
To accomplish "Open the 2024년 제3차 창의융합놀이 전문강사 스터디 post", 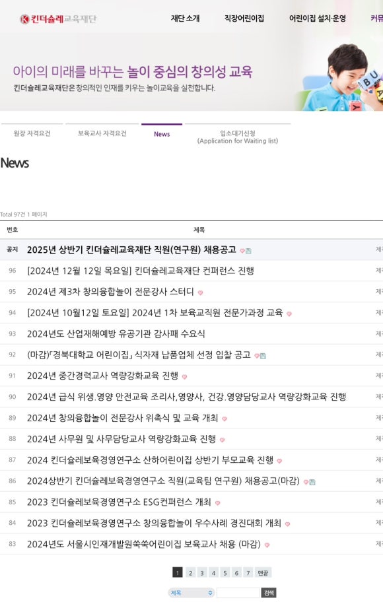I will click(x=110, y=292).
